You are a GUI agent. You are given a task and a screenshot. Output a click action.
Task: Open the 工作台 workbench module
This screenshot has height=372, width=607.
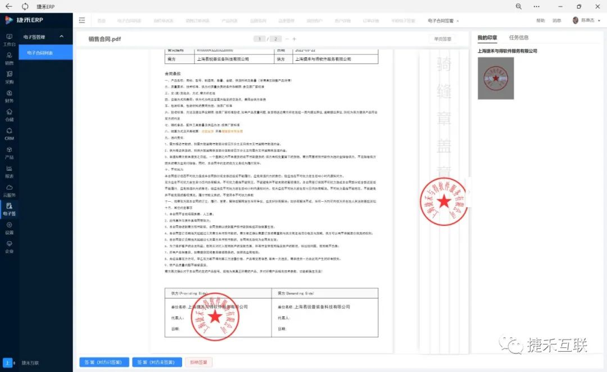(10, 39)
